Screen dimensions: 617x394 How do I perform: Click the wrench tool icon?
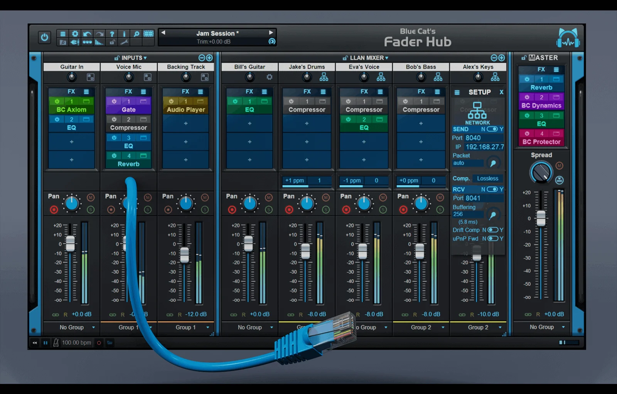point(124,42)
